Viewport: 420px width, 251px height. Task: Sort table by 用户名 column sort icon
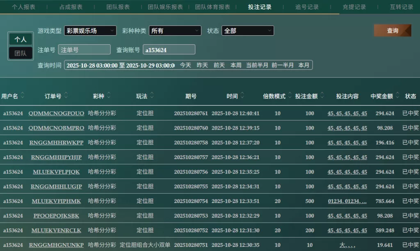coord(23,96)
